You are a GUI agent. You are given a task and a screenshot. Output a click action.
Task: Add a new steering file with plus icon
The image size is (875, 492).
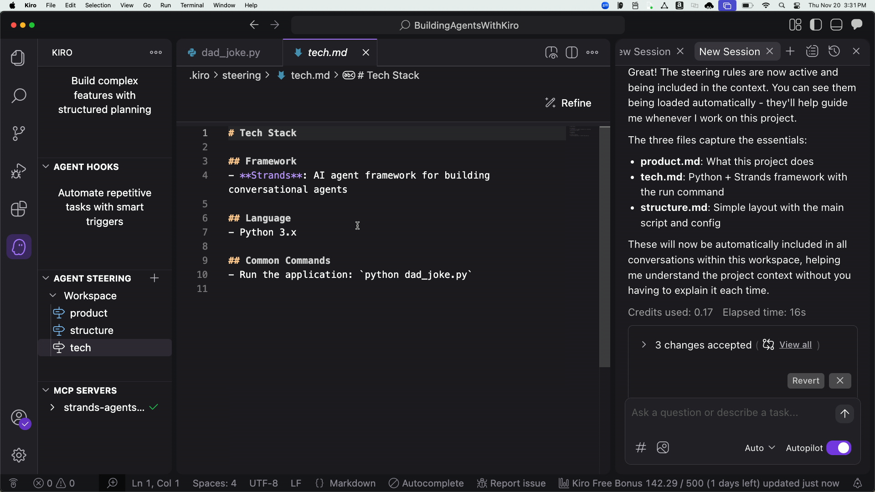tap(154, 278)
